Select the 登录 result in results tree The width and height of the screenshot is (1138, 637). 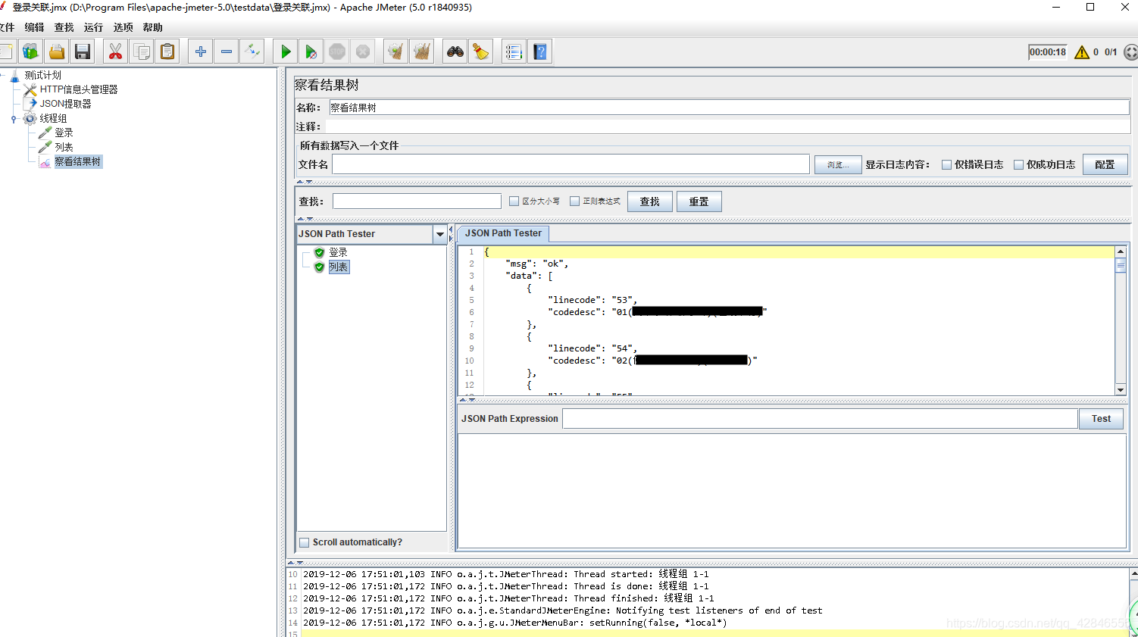tap(338, 252)
